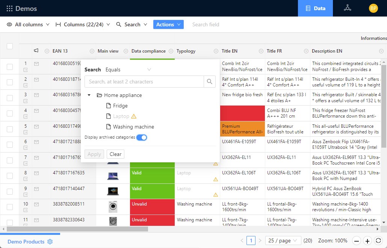Click the Demo Products link at bottom left
This screenshot has width=387, height=248.
point(25,242)
